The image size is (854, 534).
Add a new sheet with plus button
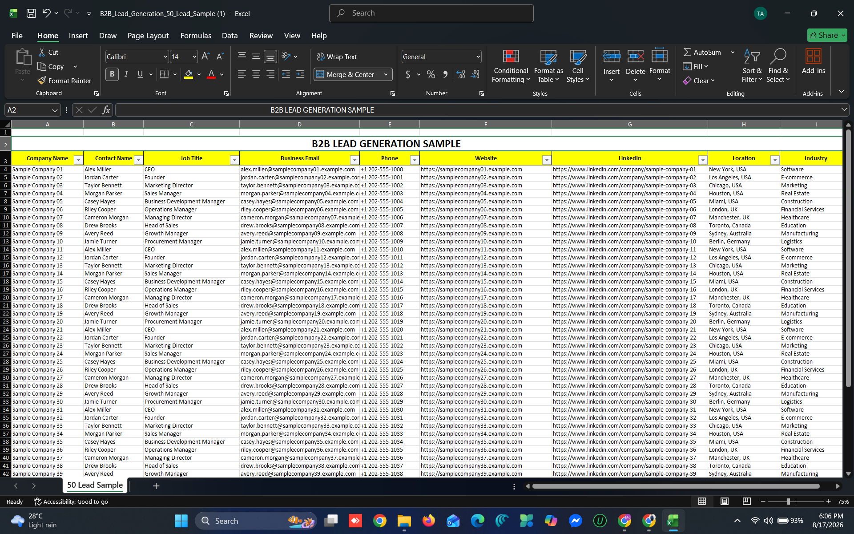tap(156, 486)
